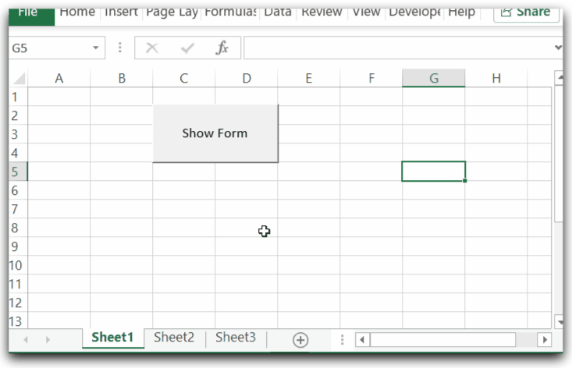Select row 7 header
Screen dimensions: 572x368
[x=18, y=209]
